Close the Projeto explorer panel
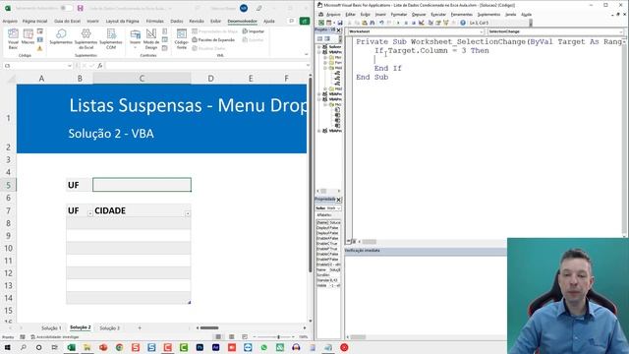Image resolution: width=629 pixels, height=354 pixels. tap(338, 30)
